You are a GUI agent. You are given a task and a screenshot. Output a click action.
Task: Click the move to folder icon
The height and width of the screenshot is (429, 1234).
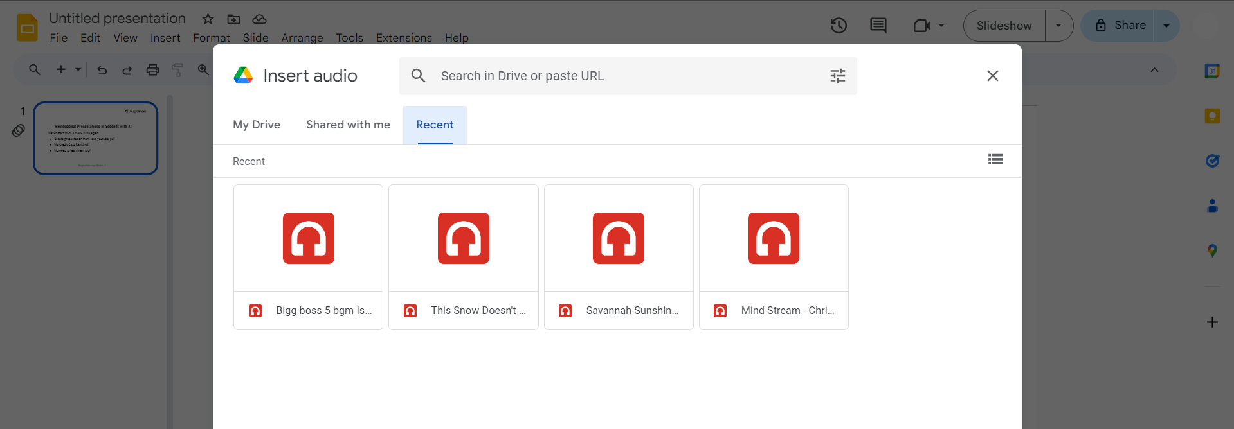click(234, 19)
